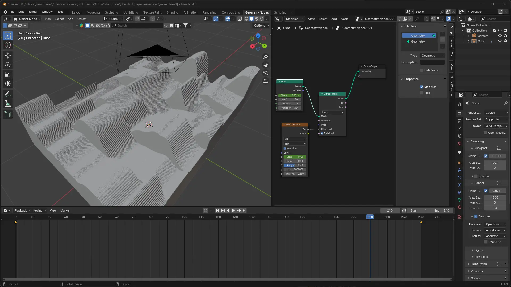Enable the Tool checkbox under Properties
Viewport: 511px width, 287px height.
point(422,93)
